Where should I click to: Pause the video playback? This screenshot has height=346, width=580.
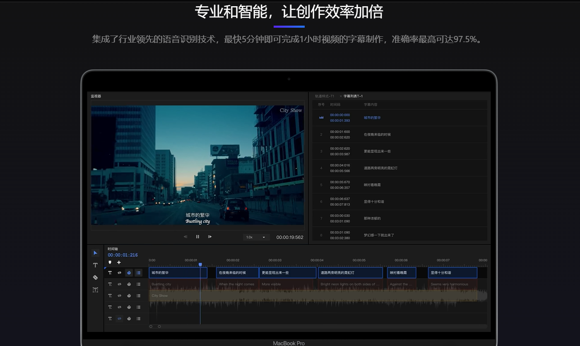click(197, 236)
